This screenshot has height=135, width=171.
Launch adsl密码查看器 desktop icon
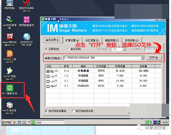tap(10, 23)
